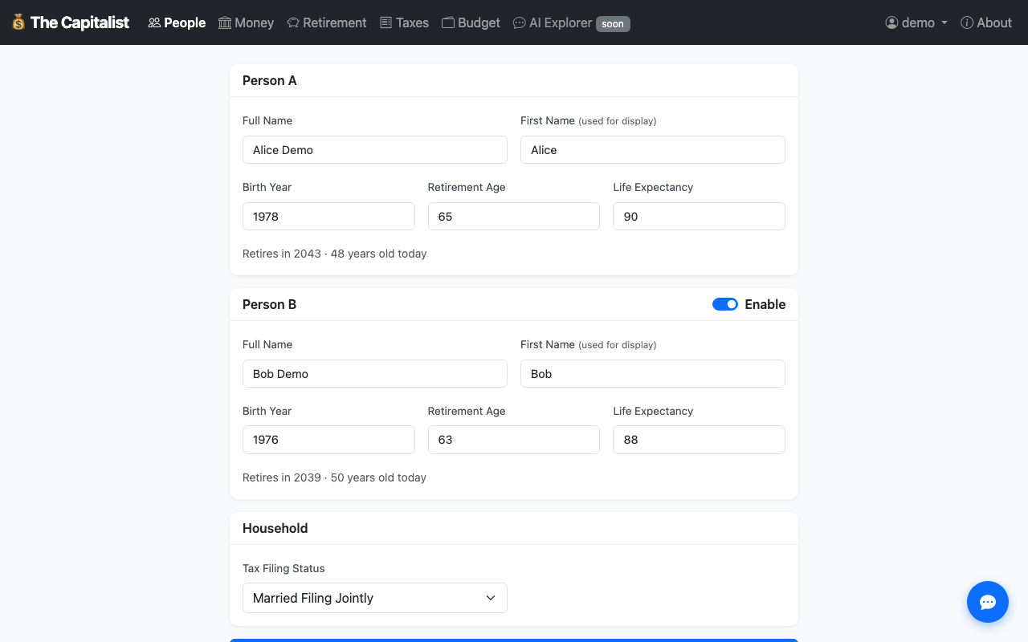Open the People section icon

(154, 22)
